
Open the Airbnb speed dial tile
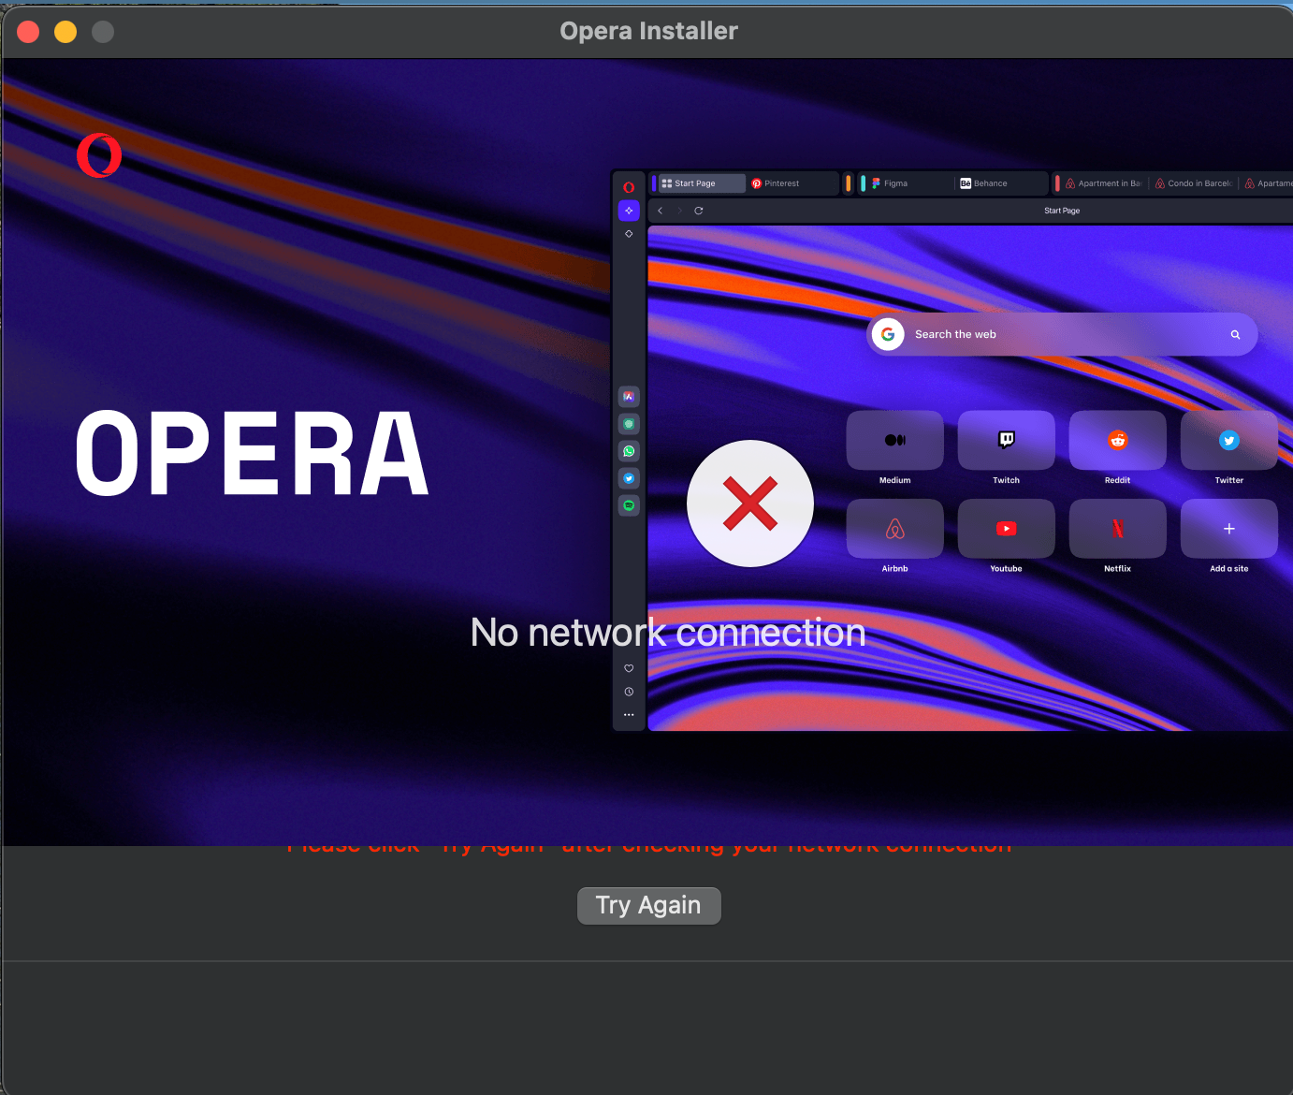(x=894, y=529)
